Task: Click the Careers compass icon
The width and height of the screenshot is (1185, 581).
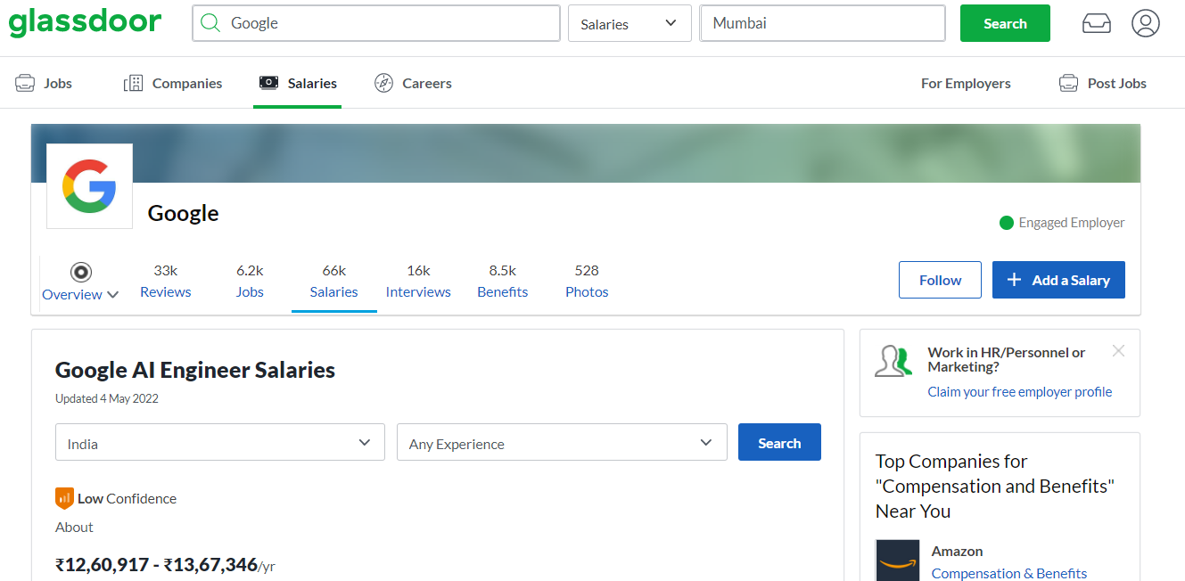Action: 383,83
